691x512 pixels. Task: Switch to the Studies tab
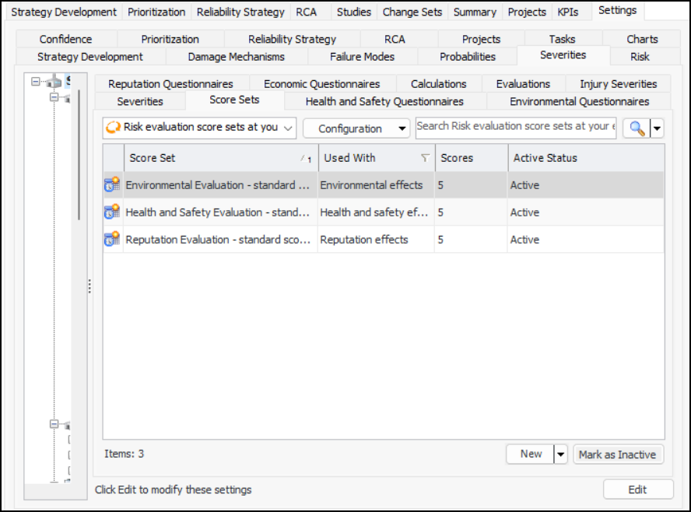coord(354,12)
